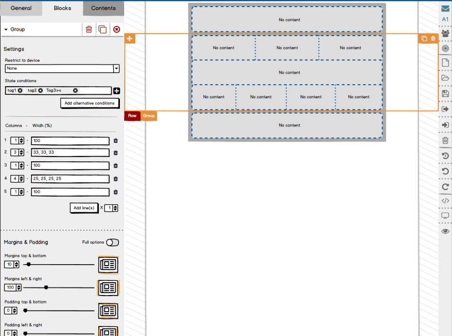Delete line 2 with its trash icon
Image resolution: width=452 pixels, height=336 pixels.
tap(116, 153)
